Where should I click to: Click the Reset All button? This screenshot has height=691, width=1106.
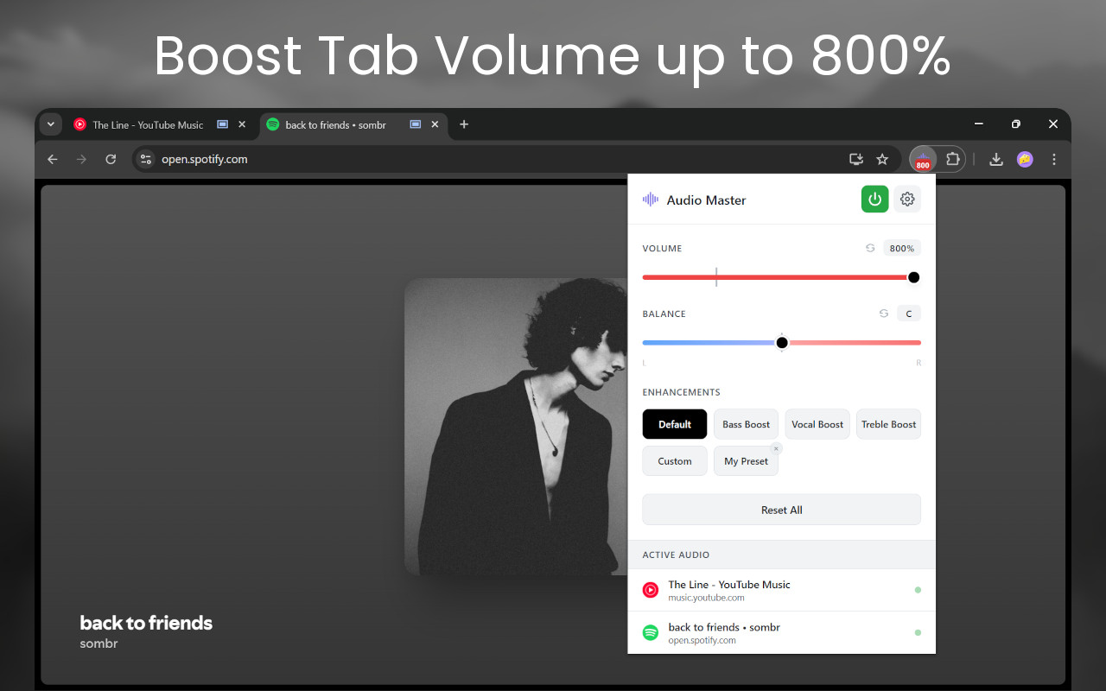(x=782, y=510)
